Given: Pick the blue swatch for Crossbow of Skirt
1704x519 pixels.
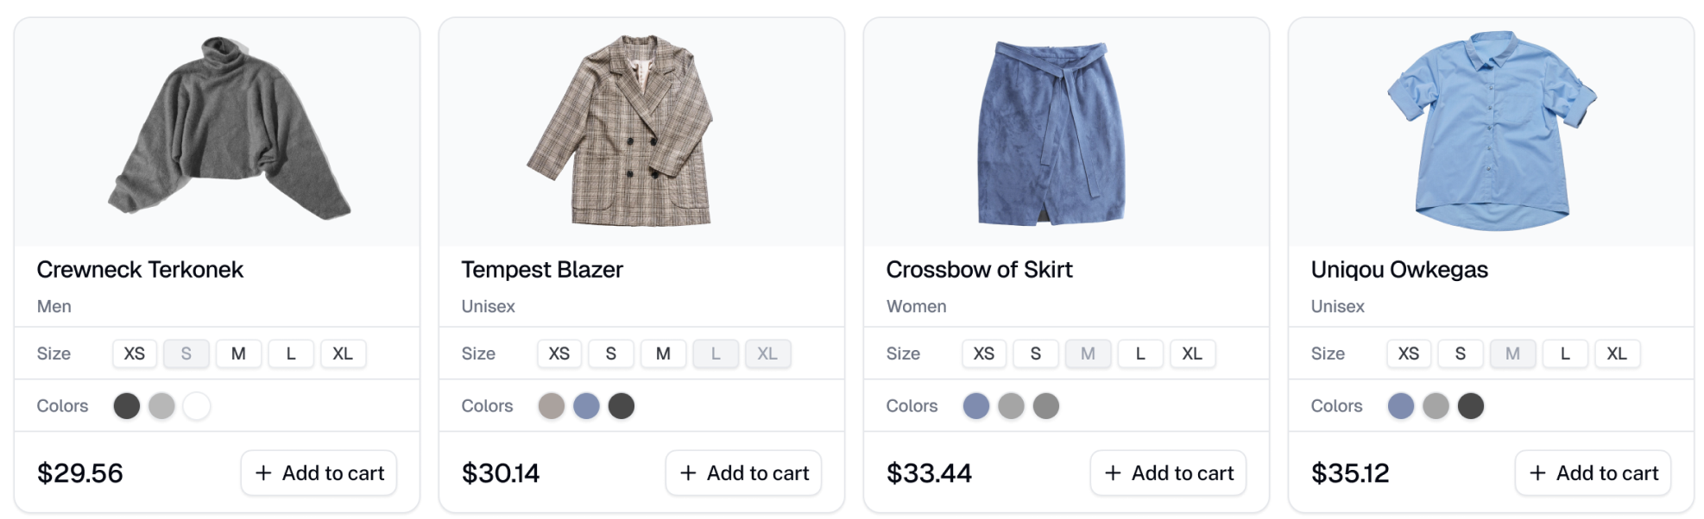Looking at the screenshot, I should pos(976,406).
